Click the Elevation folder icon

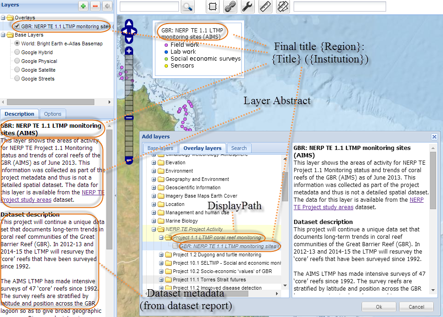161,162
